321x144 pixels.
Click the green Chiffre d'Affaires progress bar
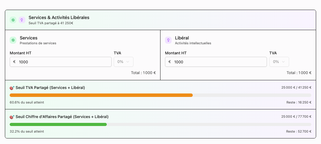[58, 124]
